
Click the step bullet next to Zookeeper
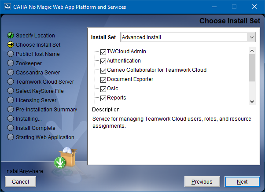pos(11,63)
